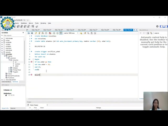Create new view toolbar icon
Screen dimensions: 168x126
pos(22,26)
